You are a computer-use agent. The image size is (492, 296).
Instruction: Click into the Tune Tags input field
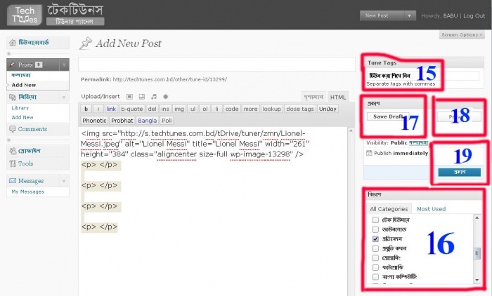click(x=423, y=76)
